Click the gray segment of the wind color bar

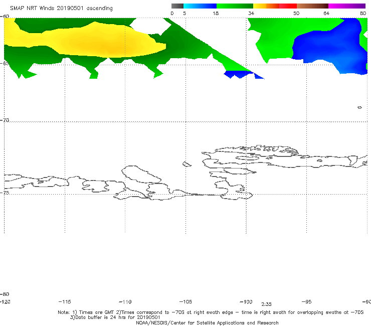tap(177, 6)
